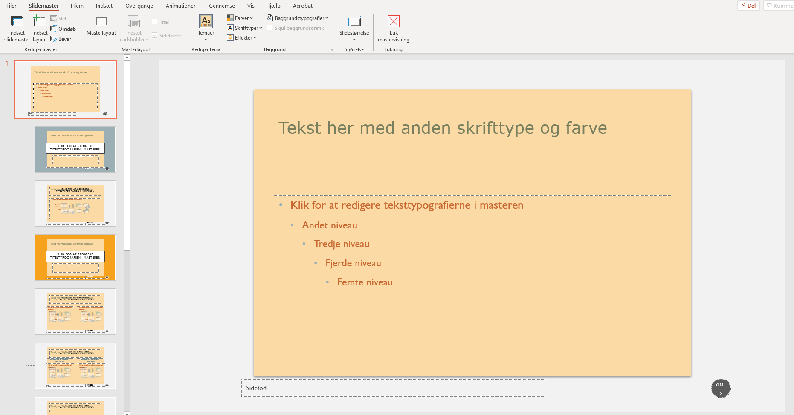
Task: Open the Temaer gallery
Action: coord(206,28)
